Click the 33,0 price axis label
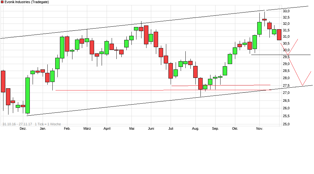Screen dimensions: 314x174 pyautogui.click(x=286, y=11)
